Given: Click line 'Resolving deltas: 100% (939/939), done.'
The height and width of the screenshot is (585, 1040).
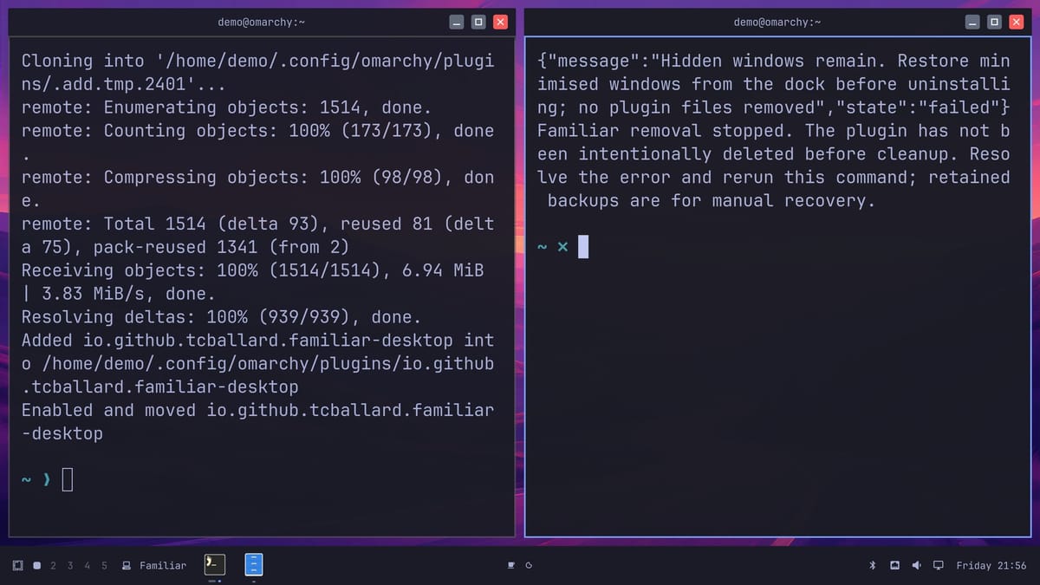Looking at the screenshot, I should (221, 316).
